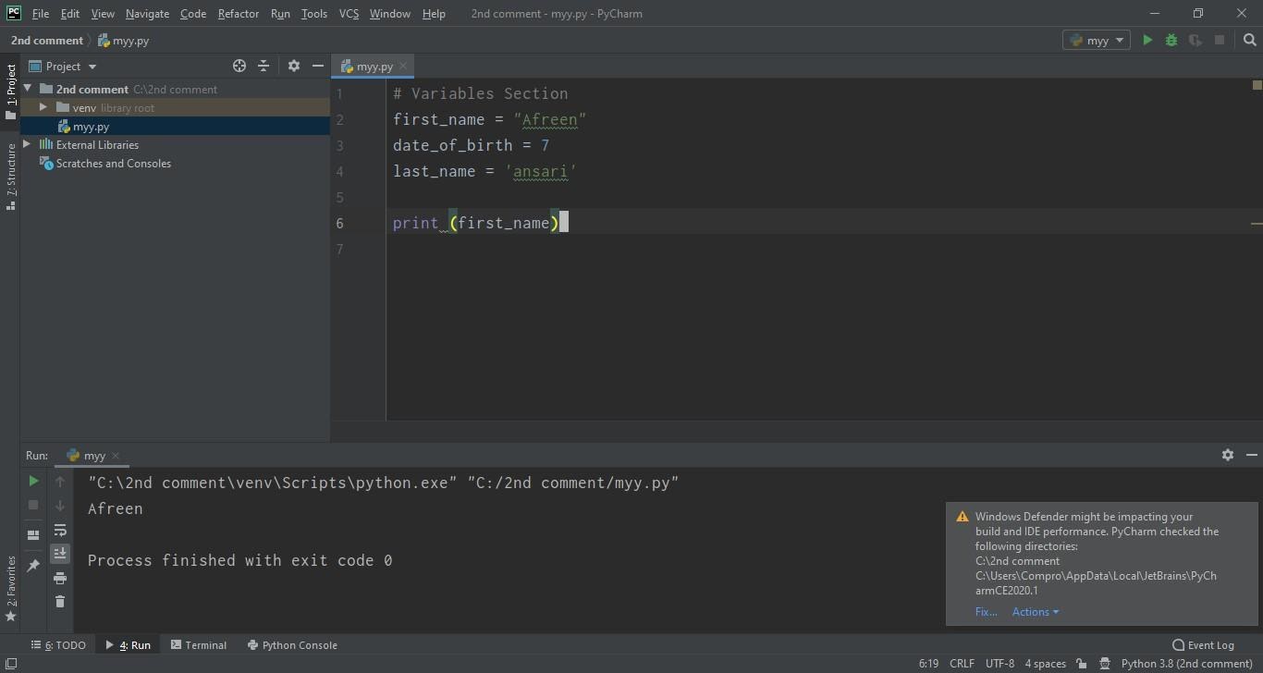Viewport: 1263px width, 673px height.
Task: Open the myy run configuration dropdown
Action: pos(1097,40)
